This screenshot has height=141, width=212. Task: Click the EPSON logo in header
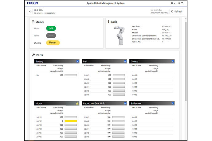tap(33, 3)
